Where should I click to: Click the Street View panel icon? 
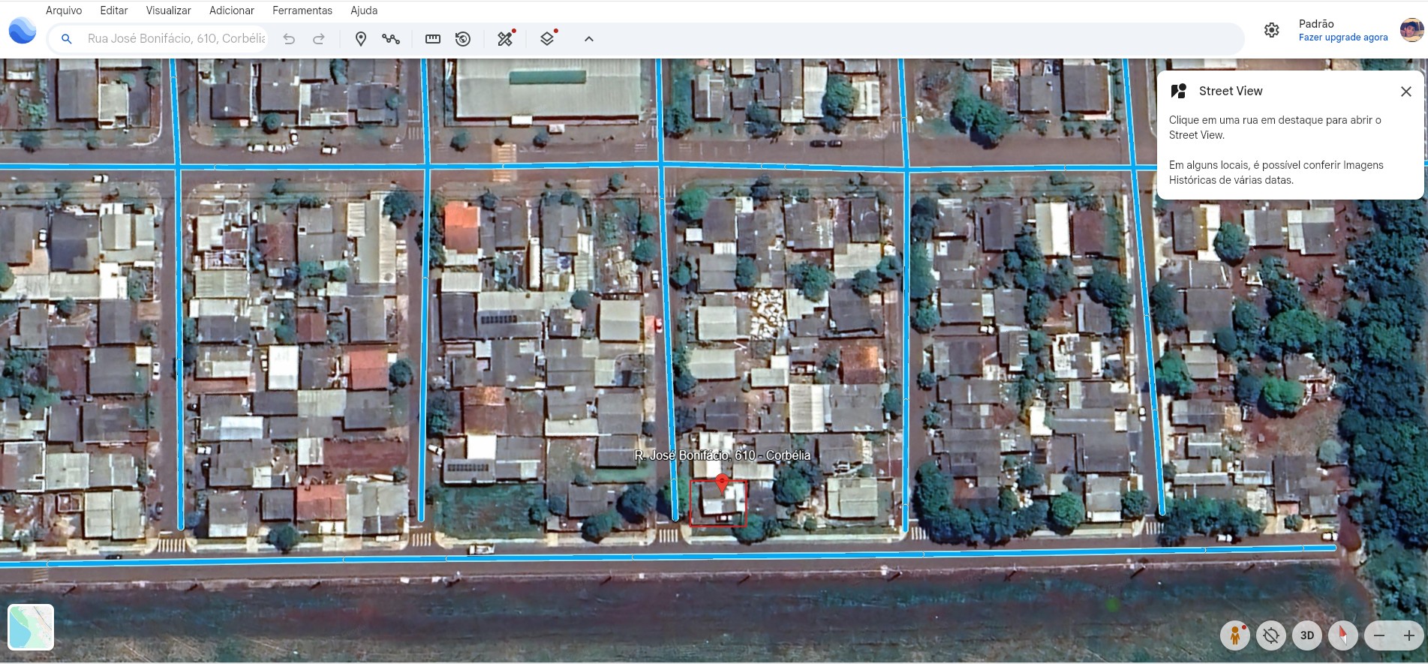[x=1179, y=92]
